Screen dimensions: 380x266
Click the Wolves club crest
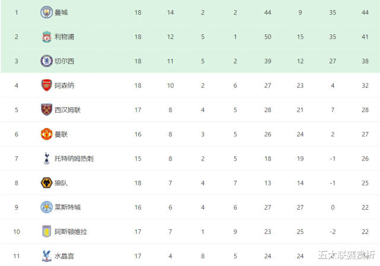pyautogui.click(x=46, y=183)
